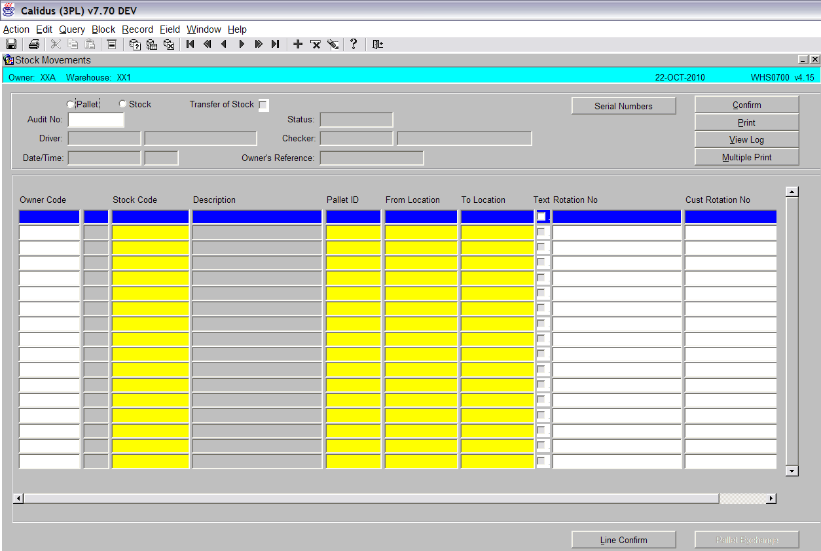Screen dimensions: 821x551
Task: Click the Status field
Action: click(x=356, y=120)
